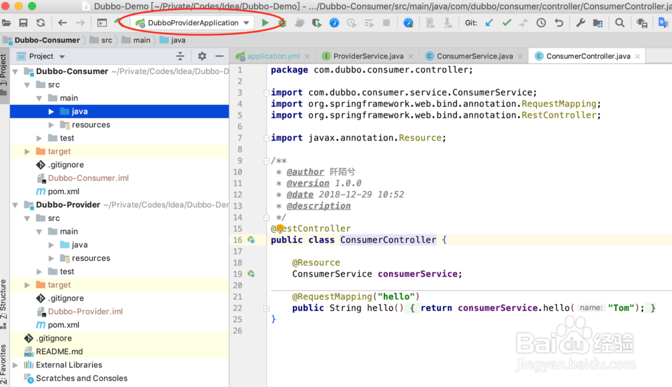Hide the Project panel with minus icon
This screenshot has width=672, height=387.
point(220,56)
